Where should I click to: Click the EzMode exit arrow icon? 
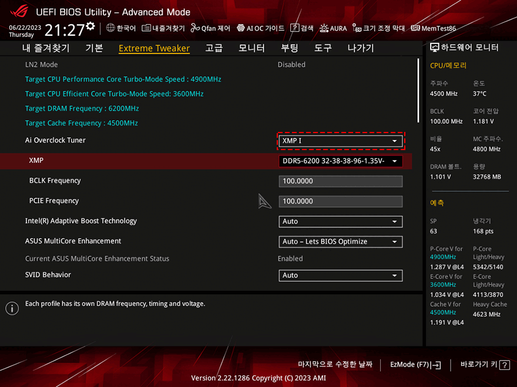coord(435,365)
